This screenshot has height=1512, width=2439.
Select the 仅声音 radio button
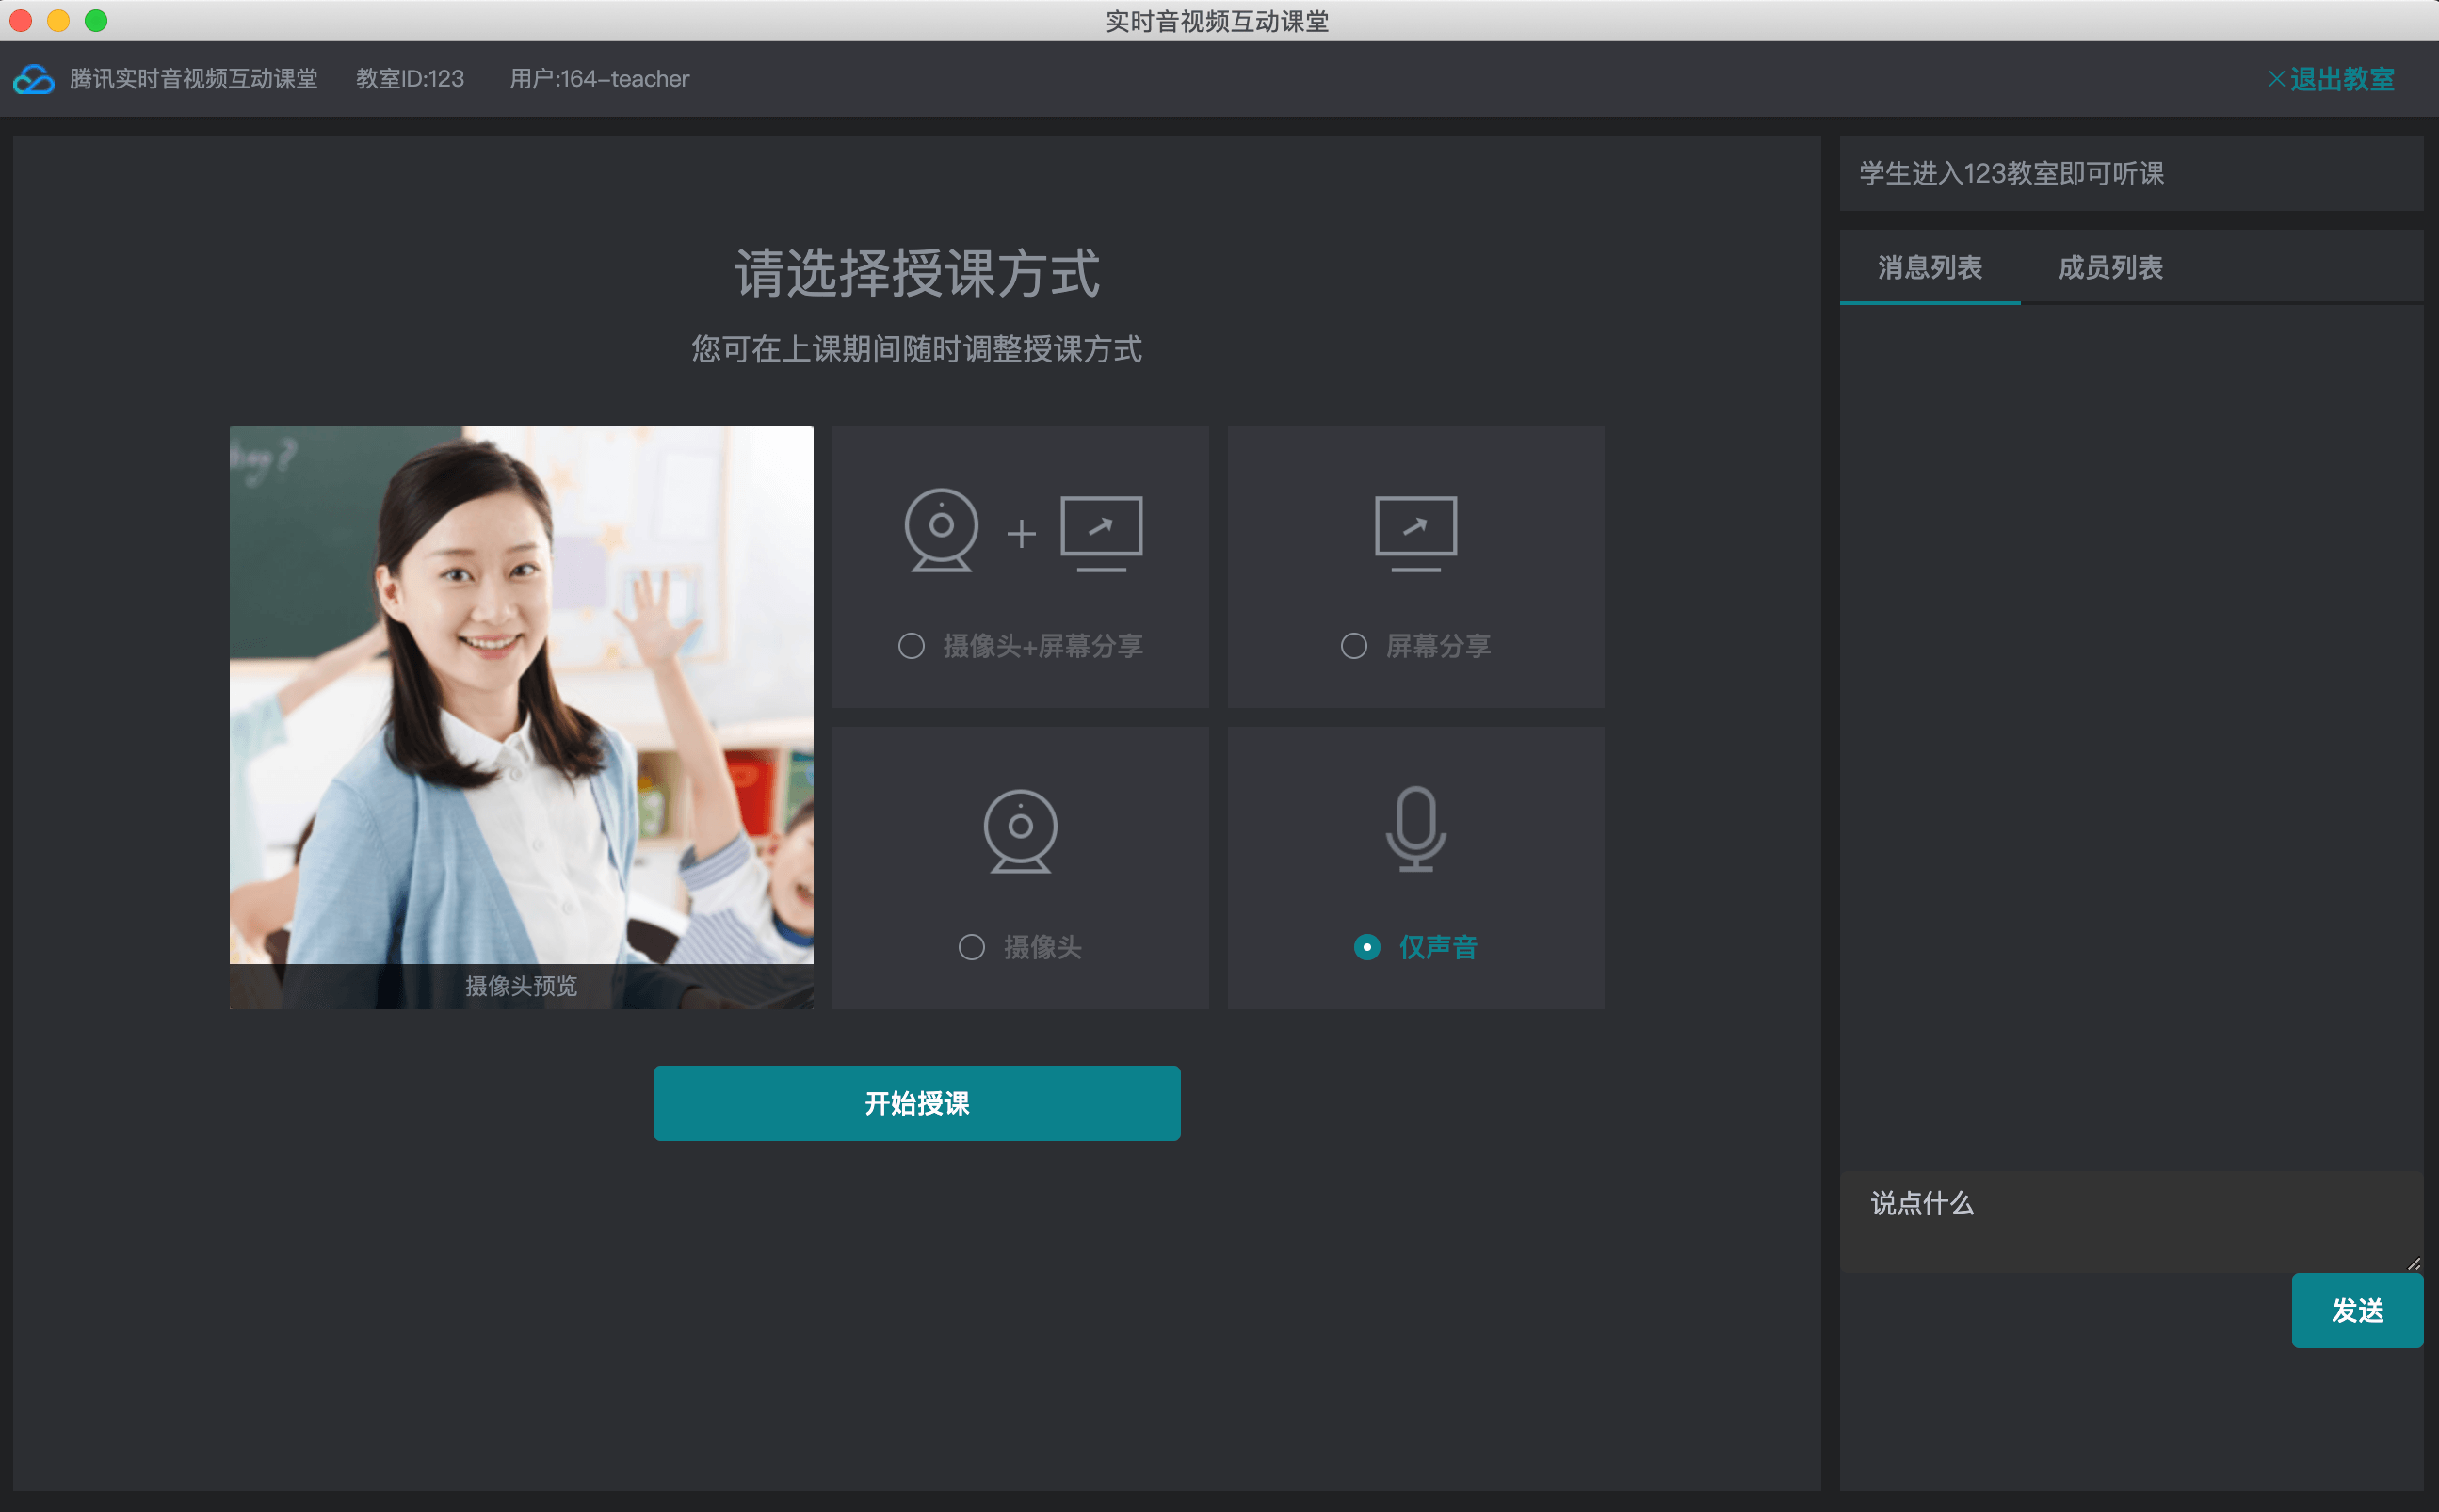click(1366, 947)
